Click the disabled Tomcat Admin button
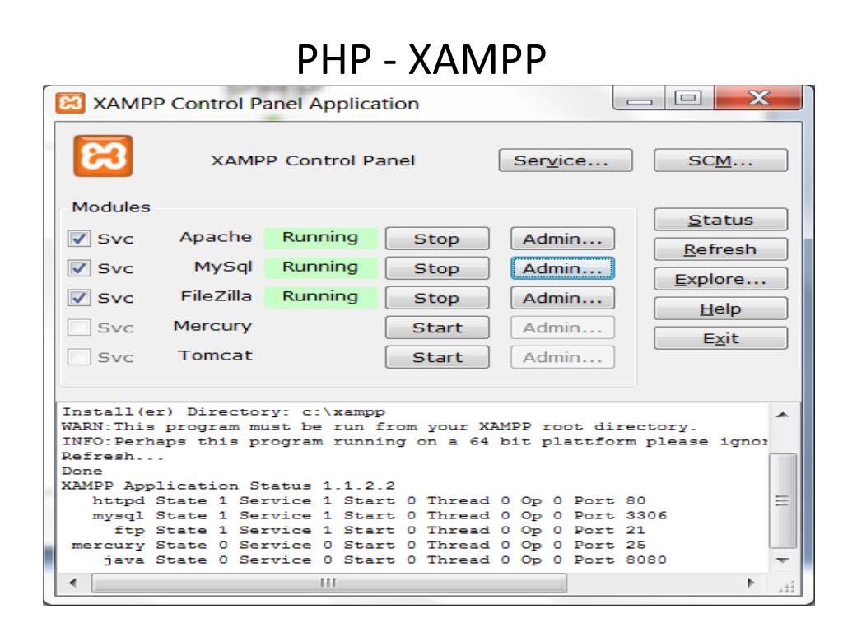 click(562, 357)
